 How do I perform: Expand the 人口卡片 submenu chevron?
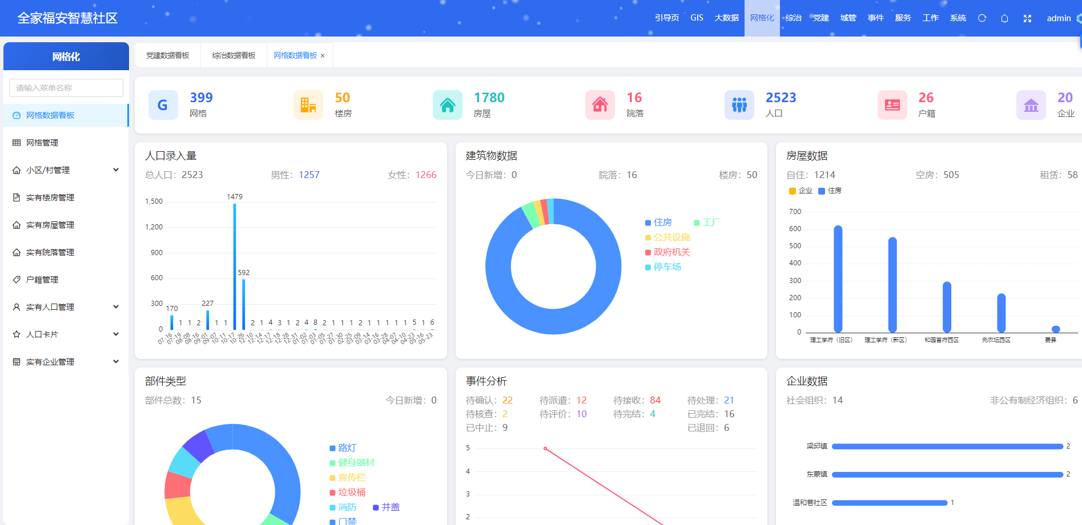(116, 334)
